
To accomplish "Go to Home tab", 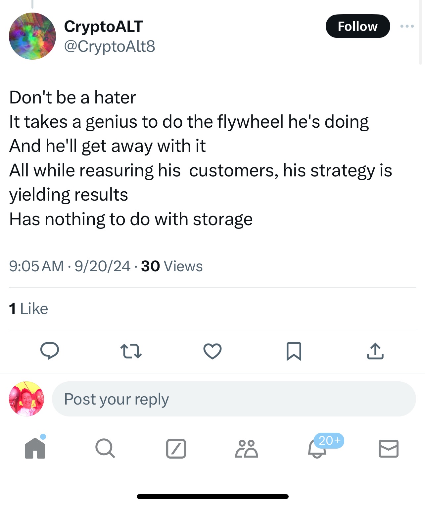I will click(x=35, y=448).
